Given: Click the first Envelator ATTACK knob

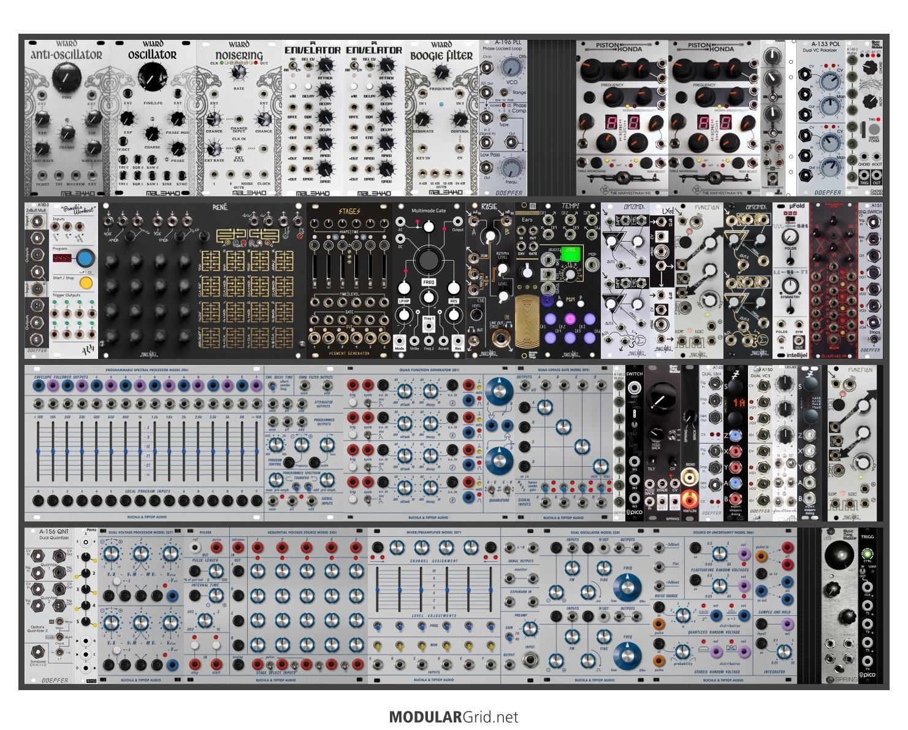Looking at the screenshot, I should (326, 65).
